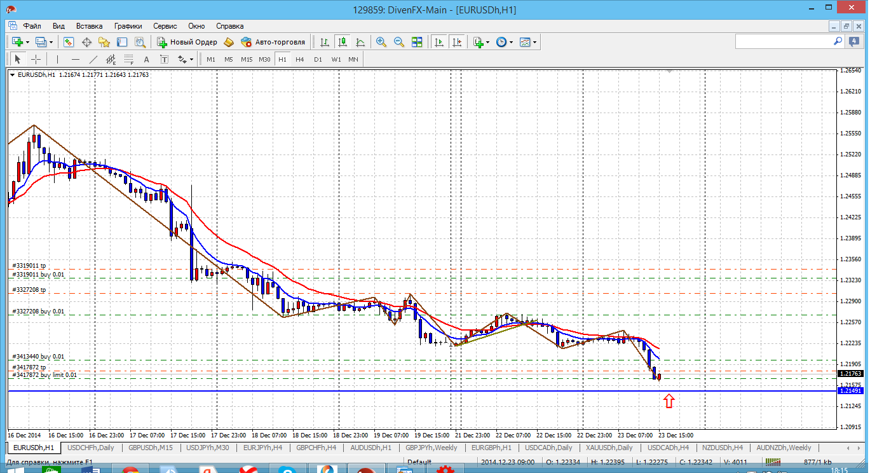Enable chart shift toggle
This screenshot has height=473, width=870.
click(x=457, y=42)
